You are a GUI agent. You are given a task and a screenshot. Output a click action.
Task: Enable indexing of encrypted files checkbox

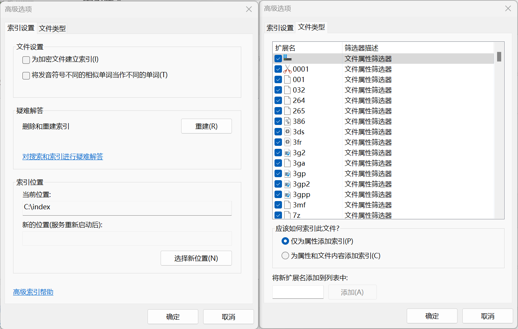click(x=26, y=60)
